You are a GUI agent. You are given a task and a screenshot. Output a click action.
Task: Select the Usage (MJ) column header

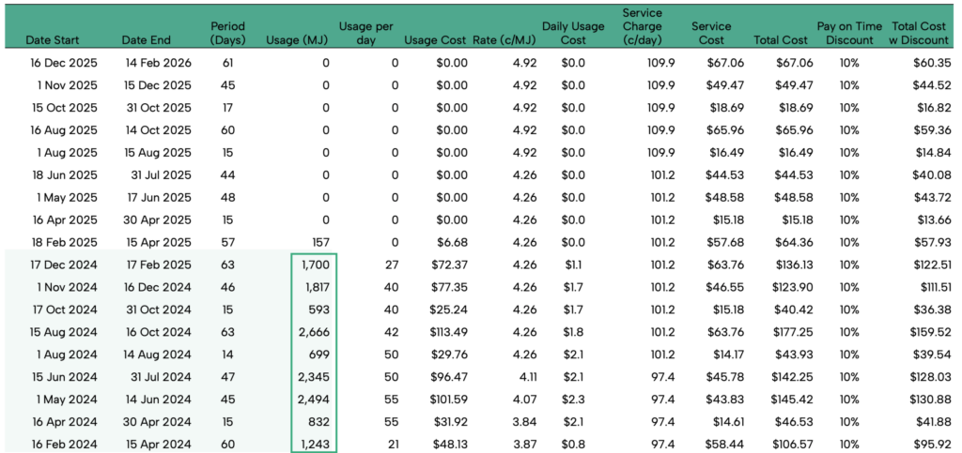coord(297,40)
